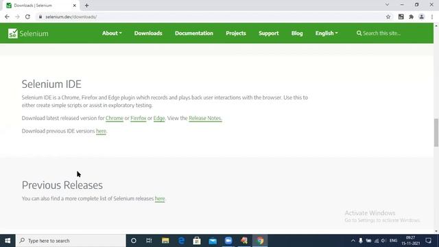This screenshot has height=247, width=439.
Task: Open the network tray icon
Action: (377, 241)
